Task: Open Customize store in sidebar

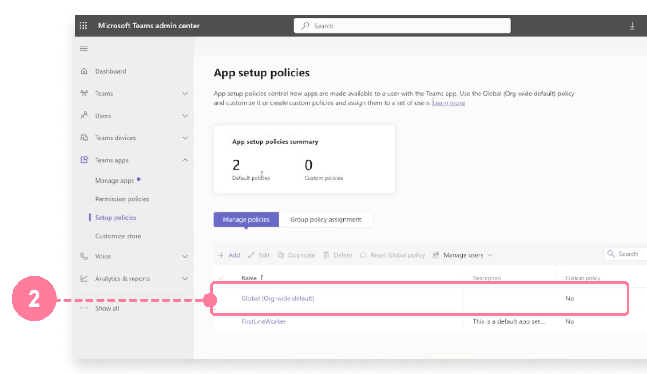Action: 118,236
